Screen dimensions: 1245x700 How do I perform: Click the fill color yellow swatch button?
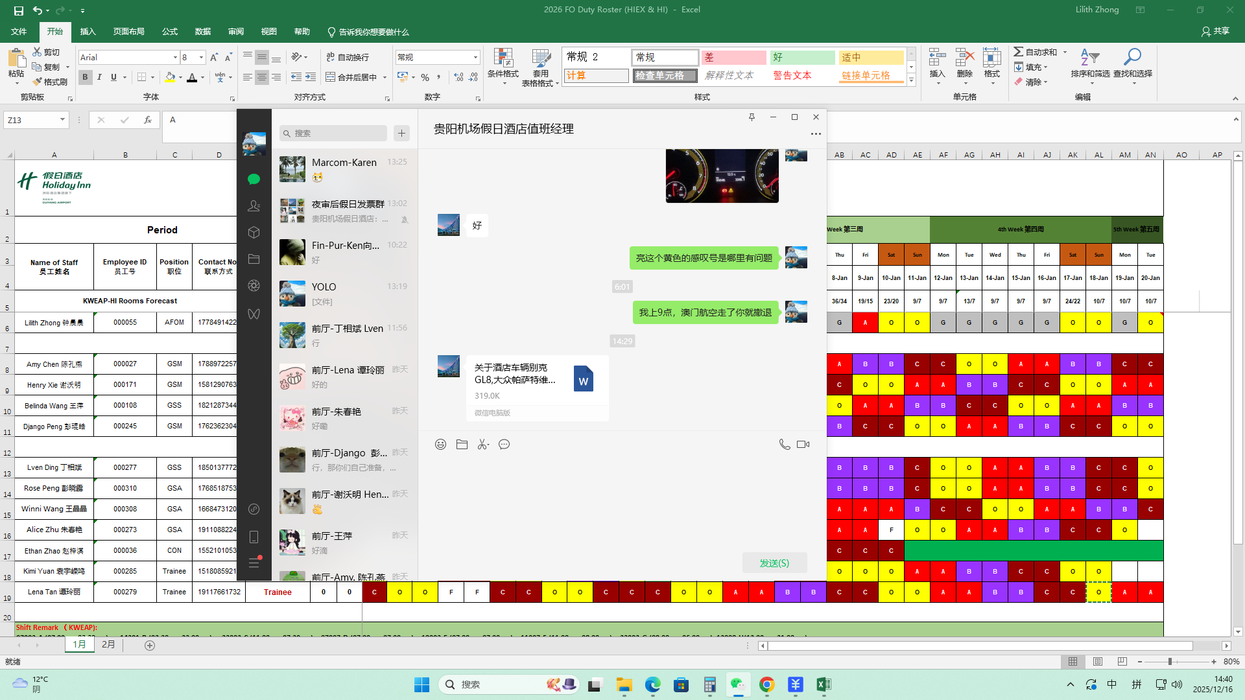170,77
